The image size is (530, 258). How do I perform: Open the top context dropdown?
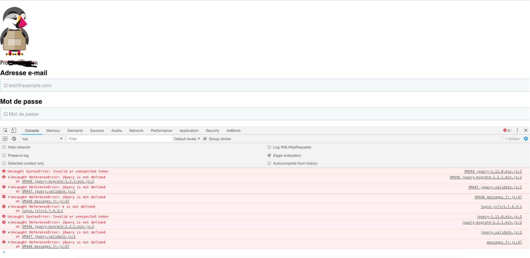point(42,139)
